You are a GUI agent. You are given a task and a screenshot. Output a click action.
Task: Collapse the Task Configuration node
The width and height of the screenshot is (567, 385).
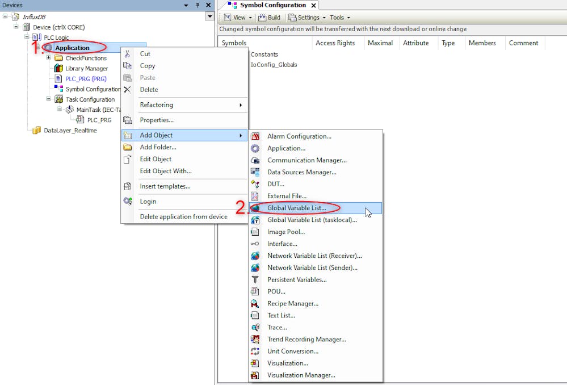[x=48, y=99]
